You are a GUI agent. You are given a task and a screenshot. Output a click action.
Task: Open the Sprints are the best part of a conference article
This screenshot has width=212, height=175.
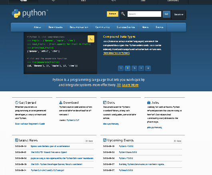pos(50,146)
